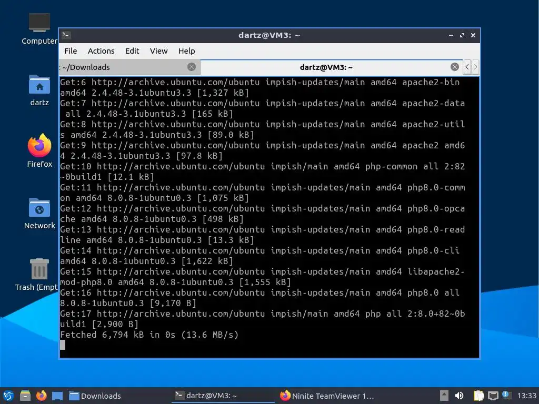Close the ~/Downloads terminal tab
The width and height of the screenshot is (539, 404).
pos(192,67)
